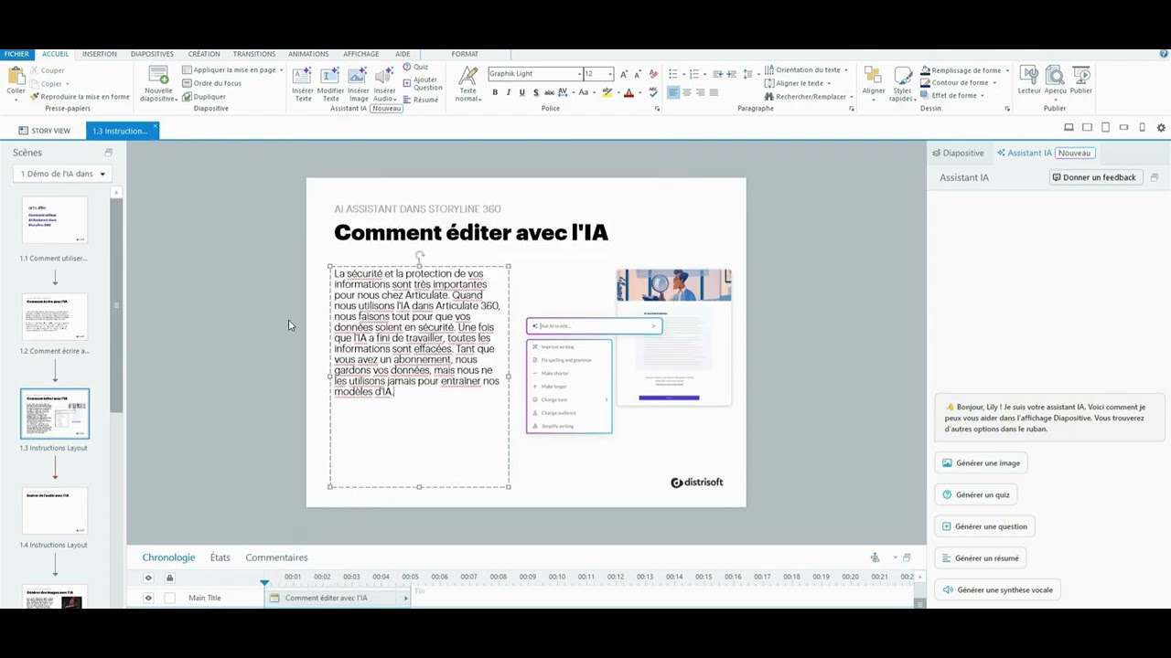Click Rechercher/Remplacer
This screenshot has width=1171, height=658.
[x=809, y=96]
